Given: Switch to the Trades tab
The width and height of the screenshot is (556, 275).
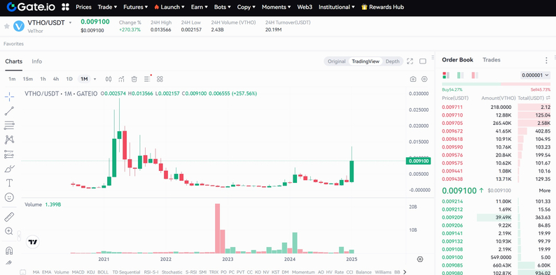Looking at the screenshot, I should point(491,60).
